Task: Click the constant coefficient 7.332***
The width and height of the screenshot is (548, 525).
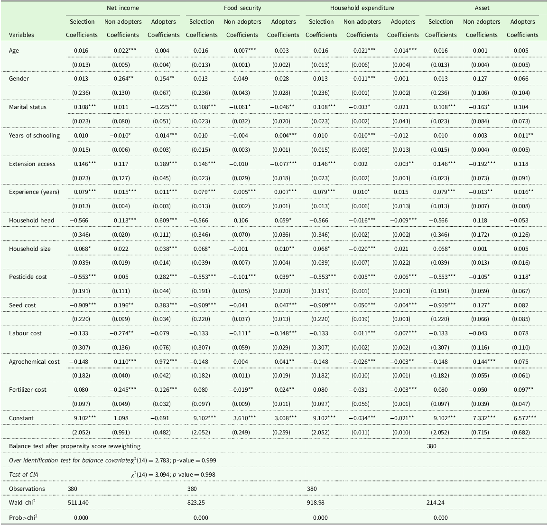Action: tap(482, 418)
